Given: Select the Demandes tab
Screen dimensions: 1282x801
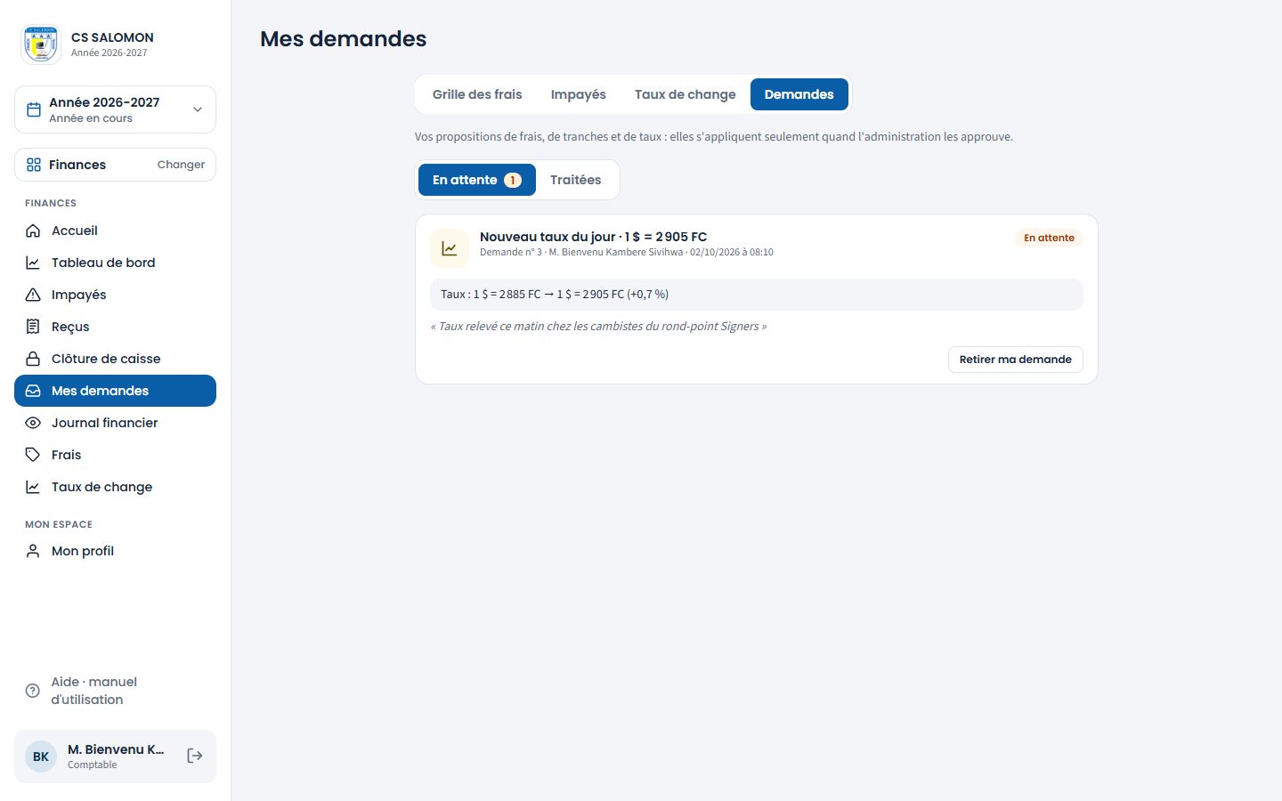Looking at the screenshot, I should tap(799, 94).
